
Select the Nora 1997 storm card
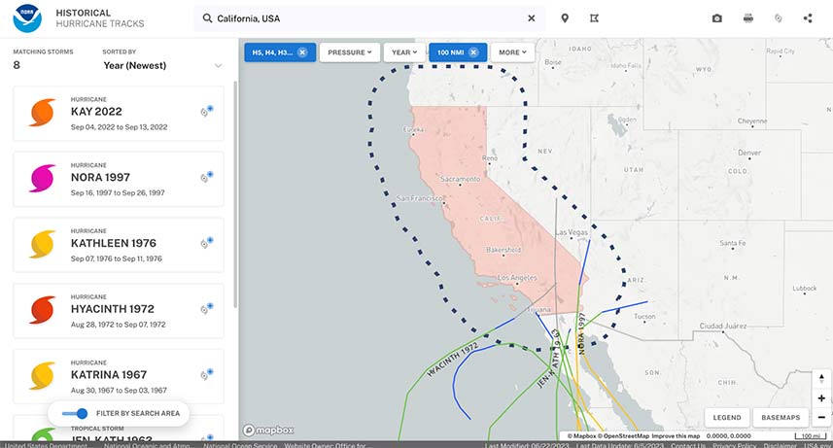click(x=119, y=179)
